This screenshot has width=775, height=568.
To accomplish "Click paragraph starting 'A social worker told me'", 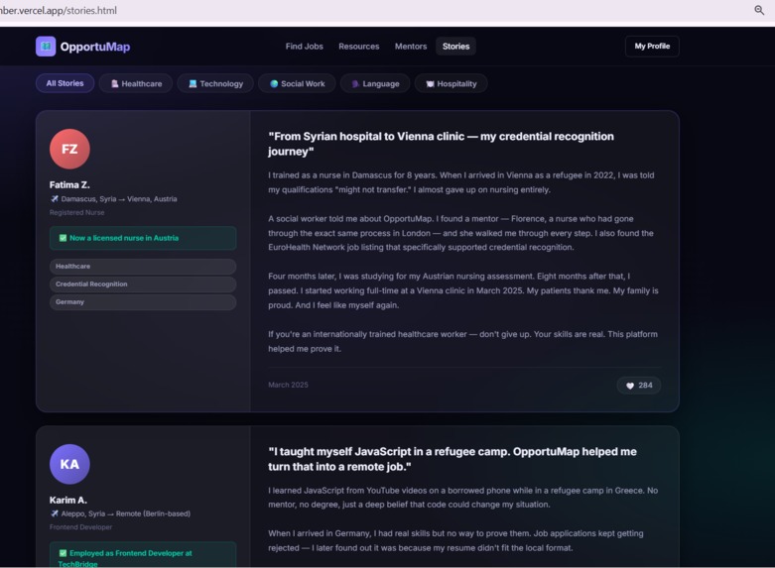I will 460,233.
